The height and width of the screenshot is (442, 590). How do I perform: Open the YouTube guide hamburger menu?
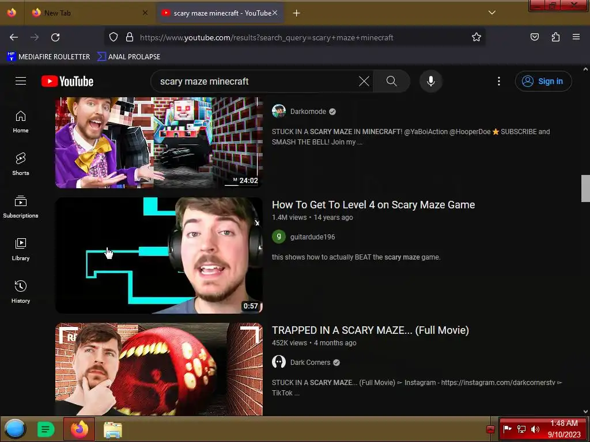21,81
